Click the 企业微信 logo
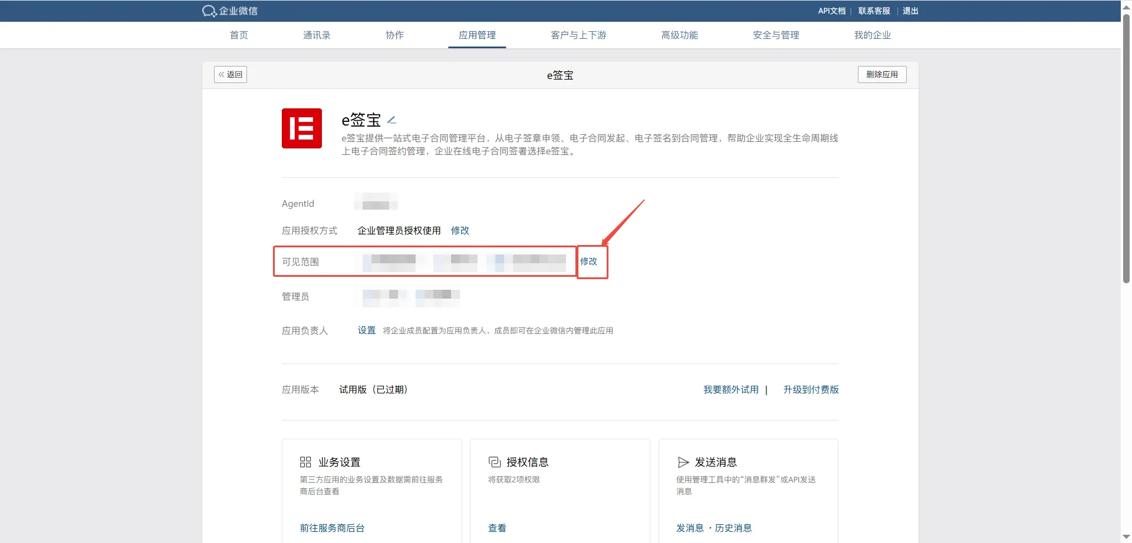Screen dimensions: 1132x543 pyautogui.click(x=229, y=11)
